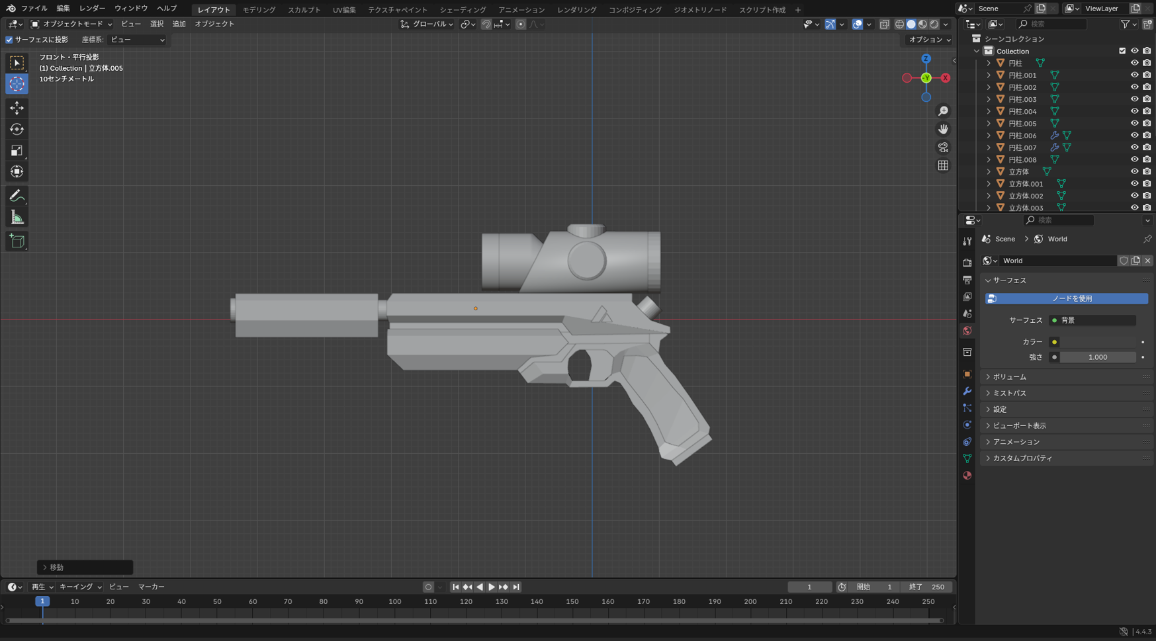Select the Rotate tool
The height and width of the screenshot is (641, 1156).
(x=17, y=130)
